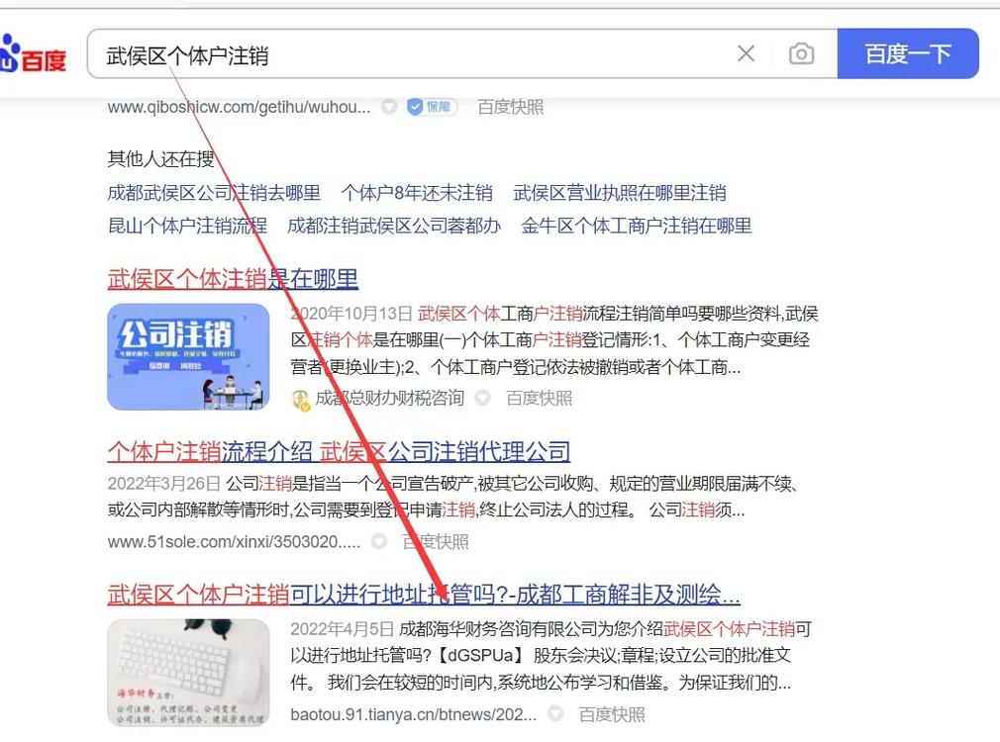The width and height of the screenshot is (1000, 742).
Task: Open the 保障 badge next to qiboshicw.com
Action: tap(433, 107)
